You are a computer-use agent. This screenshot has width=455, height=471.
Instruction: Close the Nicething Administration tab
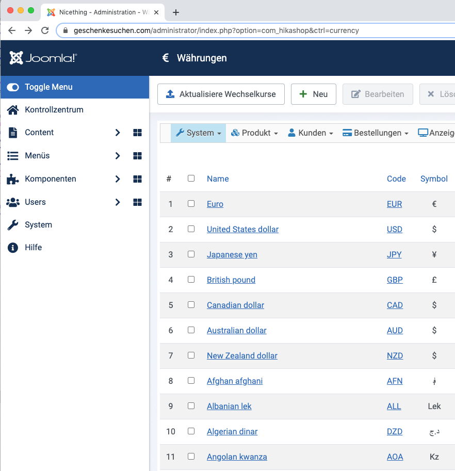coord(156,12)
